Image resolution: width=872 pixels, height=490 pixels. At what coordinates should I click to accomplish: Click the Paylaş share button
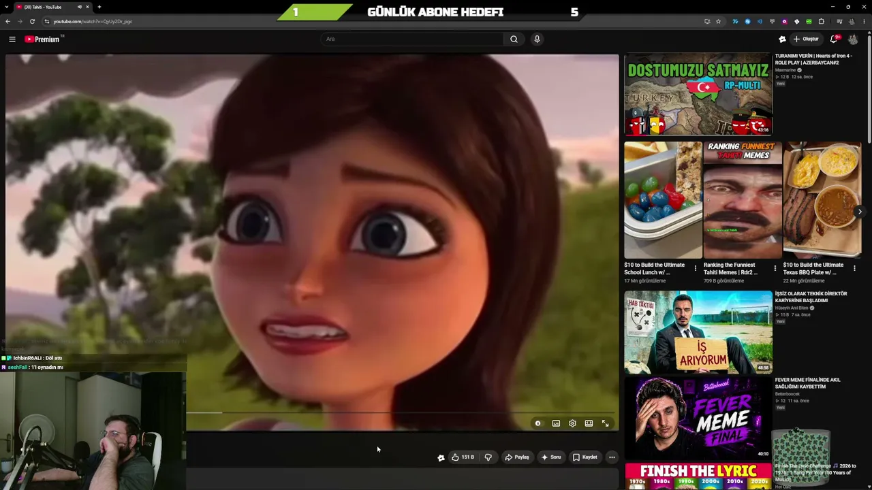coord(517,457)
